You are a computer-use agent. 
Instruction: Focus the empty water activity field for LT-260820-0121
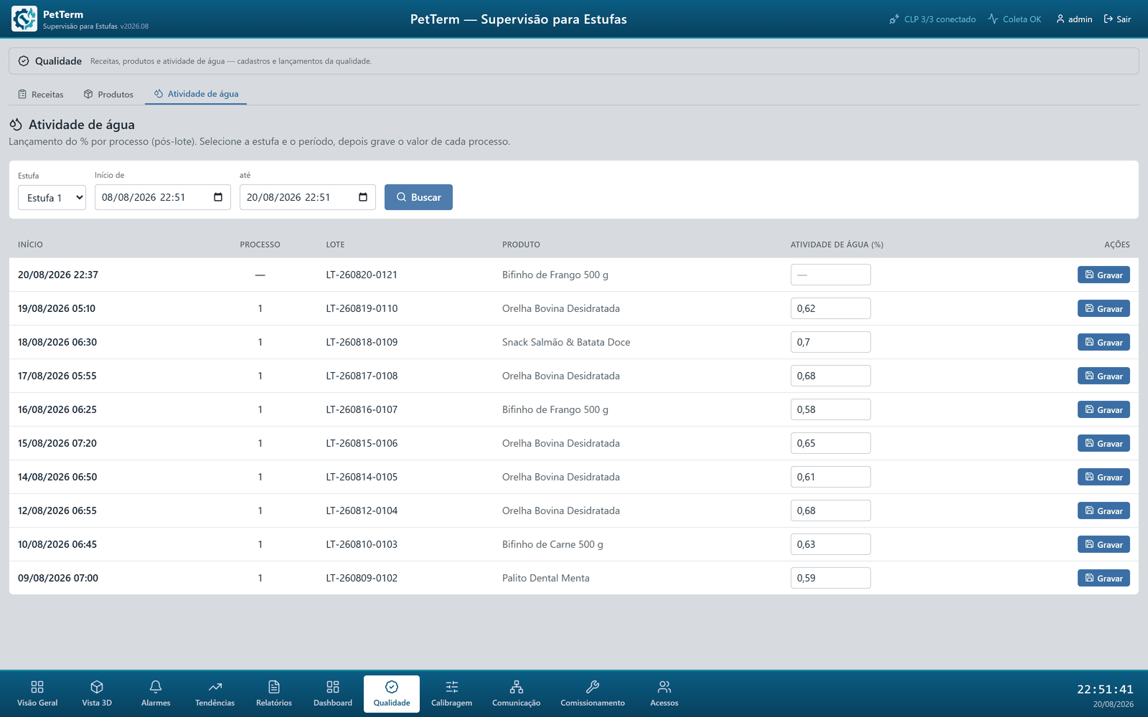831,275
